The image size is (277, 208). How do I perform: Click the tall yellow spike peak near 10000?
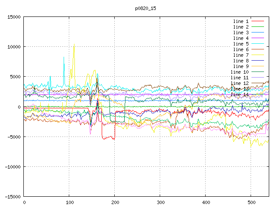click(74, 45)
